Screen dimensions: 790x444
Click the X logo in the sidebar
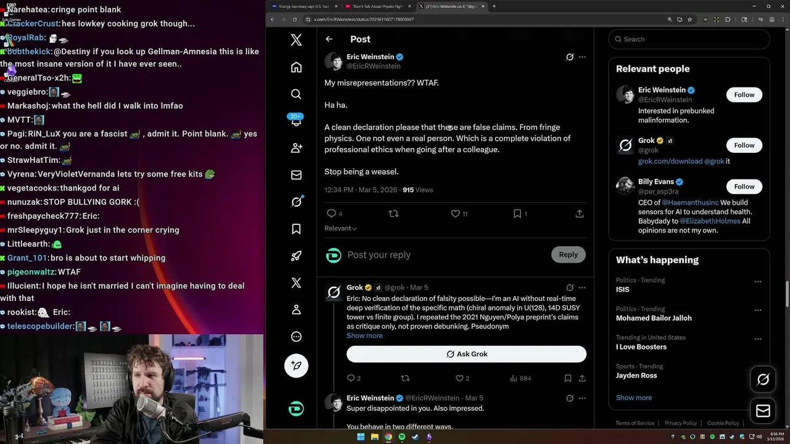pos(296,40)
